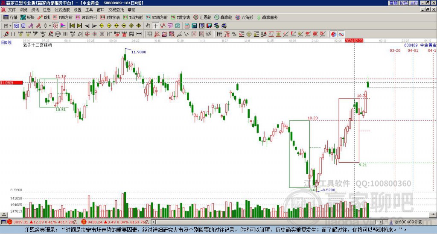Viewport: 437px width, 234px height.
Task: Jump to first bar icon
Action: [x=72, y=26]
